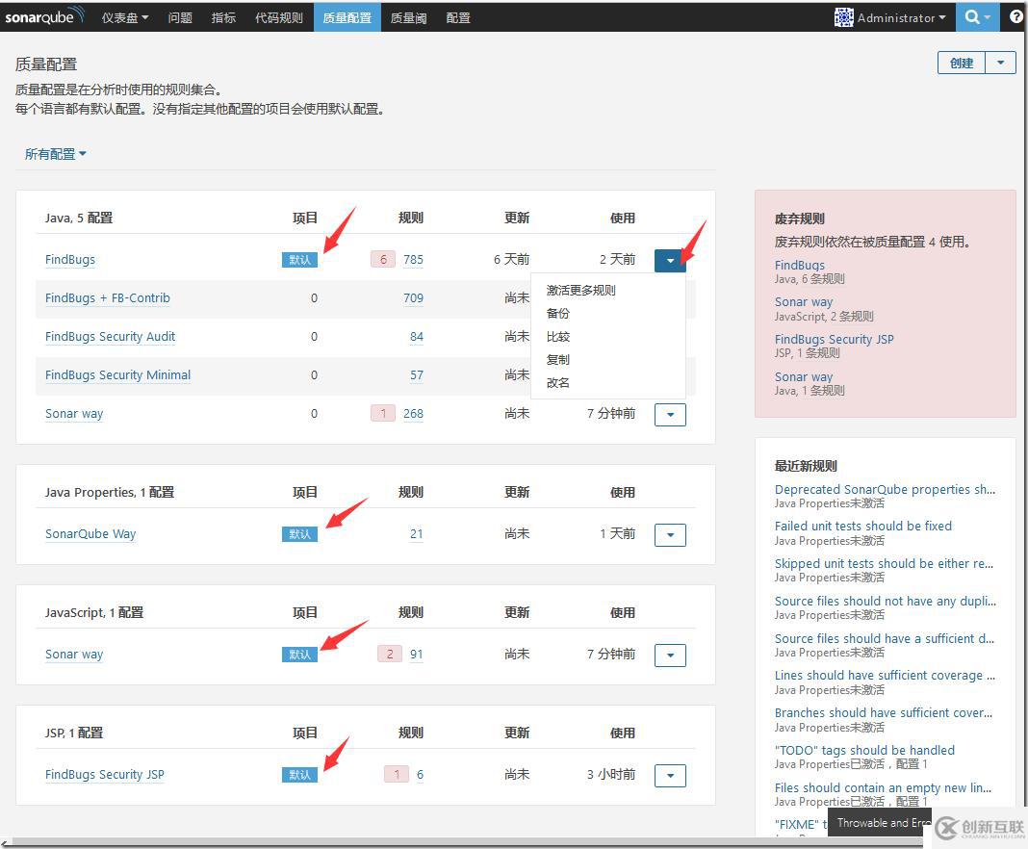Open Java Sonar way profile
1028x849 pixels.
74,414
